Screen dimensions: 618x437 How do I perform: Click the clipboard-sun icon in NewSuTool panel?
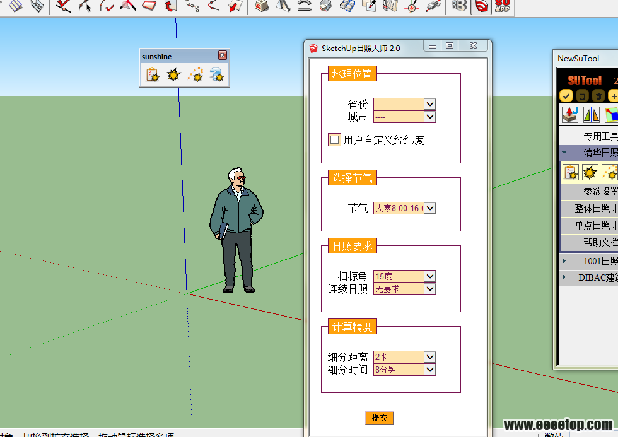pos(571,173)
